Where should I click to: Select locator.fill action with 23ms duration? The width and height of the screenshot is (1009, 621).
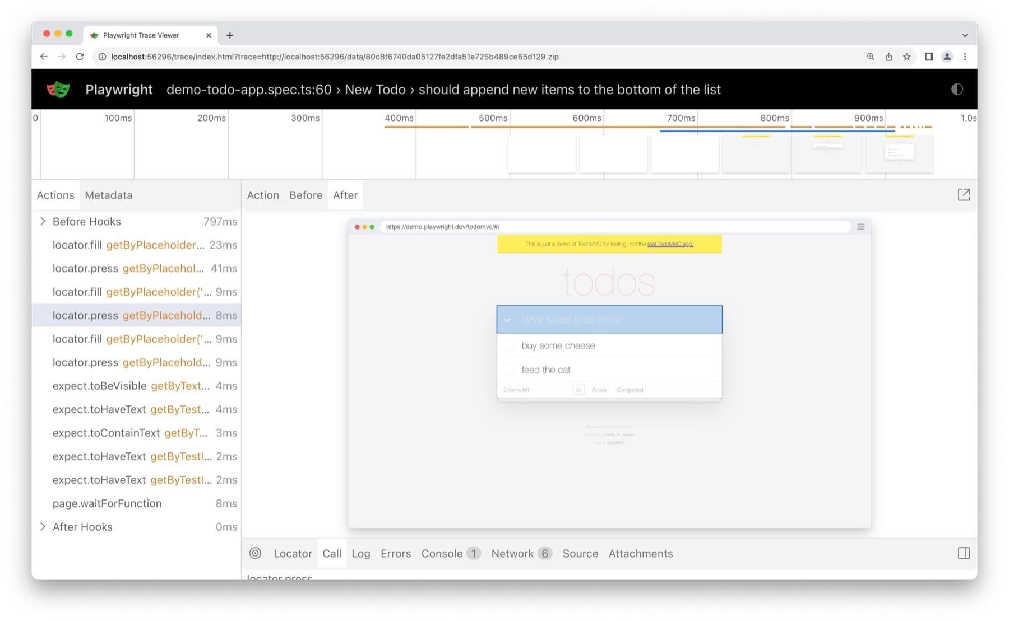[136, 245]
